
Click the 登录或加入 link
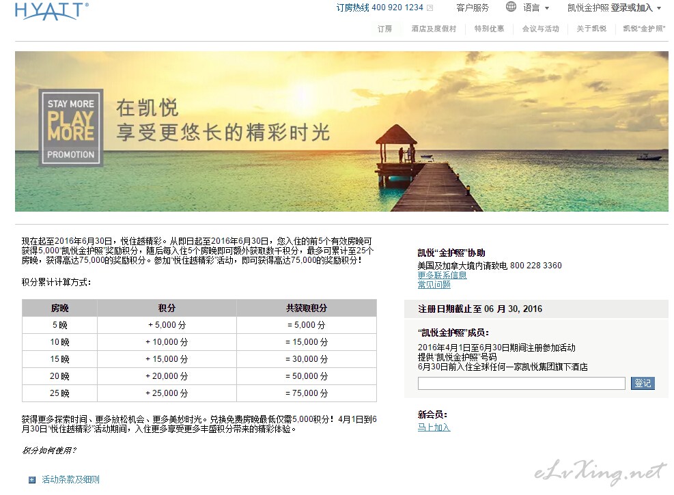click(x=632, y=8)
